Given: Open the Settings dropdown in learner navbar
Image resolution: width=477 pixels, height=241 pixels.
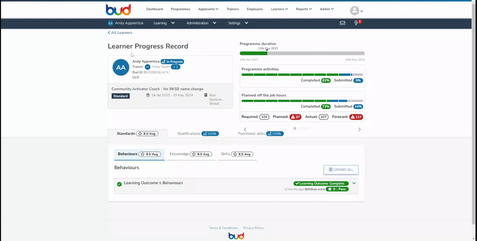Looking at the screenshot, I should [238, 23].
